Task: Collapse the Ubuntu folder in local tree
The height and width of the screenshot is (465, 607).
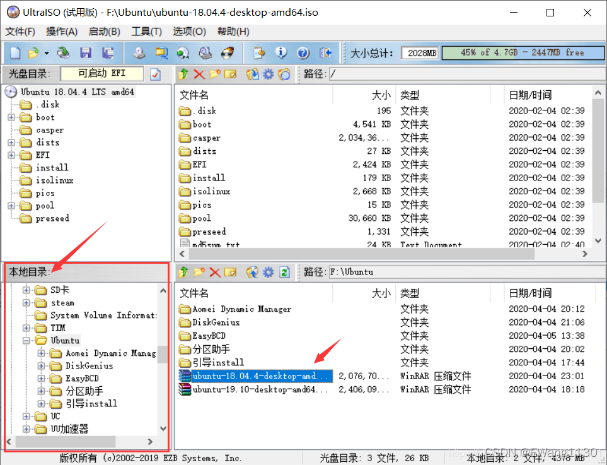Action: click(x=26, y=341)
